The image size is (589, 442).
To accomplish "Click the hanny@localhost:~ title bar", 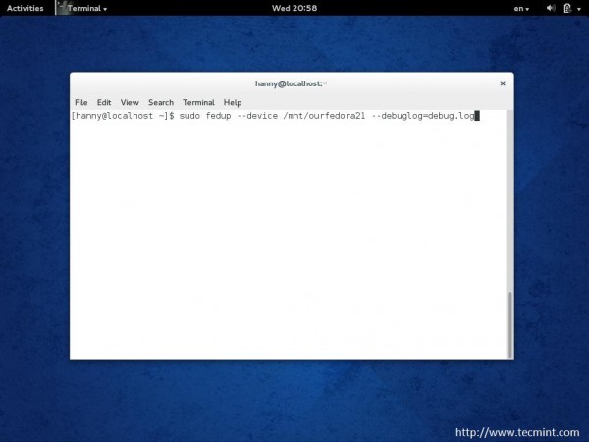I will click(292, 83).
